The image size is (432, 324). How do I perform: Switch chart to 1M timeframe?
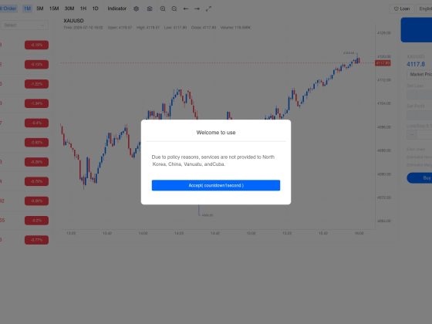coord(27,8)
